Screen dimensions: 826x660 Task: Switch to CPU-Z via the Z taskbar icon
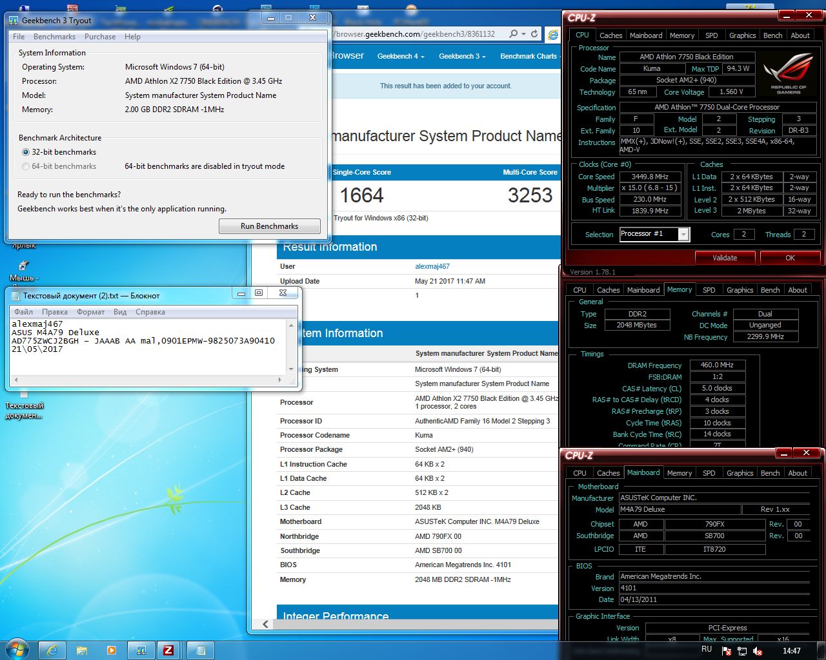tap(168, 650)
